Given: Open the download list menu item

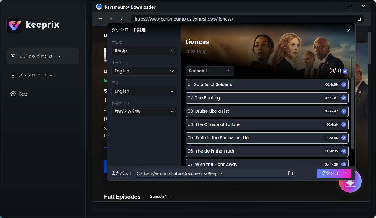Looking at the screenshot, I should (38, 75).
